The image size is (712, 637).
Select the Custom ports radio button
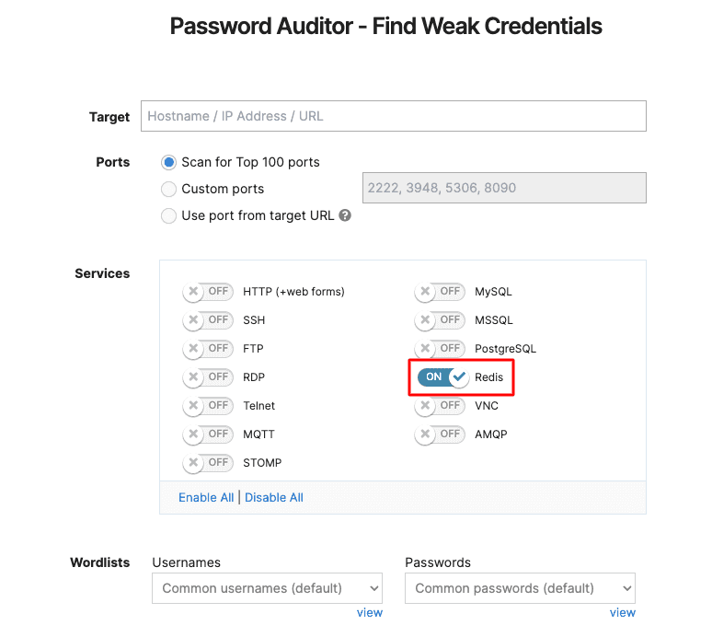169,189
